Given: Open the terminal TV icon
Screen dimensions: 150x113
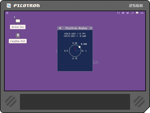Looking at the screenshot, I should [x=142, y=13].
